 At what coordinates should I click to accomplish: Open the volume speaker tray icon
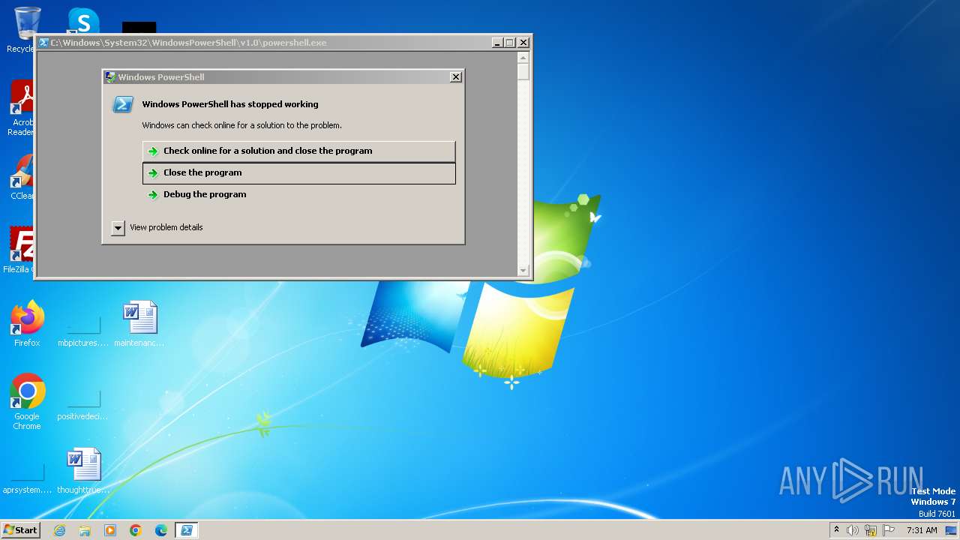click(853, 530)
